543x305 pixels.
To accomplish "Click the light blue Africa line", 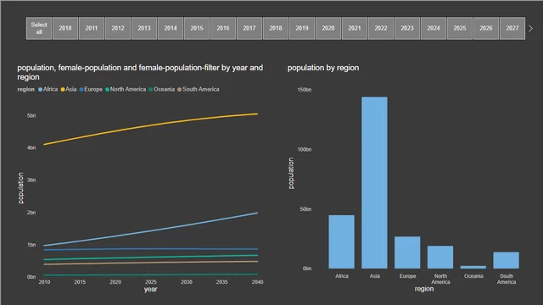I will click(151, 230).
